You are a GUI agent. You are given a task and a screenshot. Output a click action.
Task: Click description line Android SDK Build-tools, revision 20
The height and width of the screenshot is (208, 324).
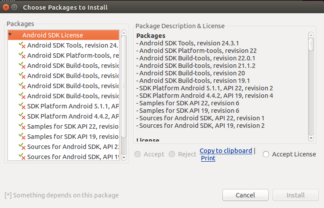[190, 73]
